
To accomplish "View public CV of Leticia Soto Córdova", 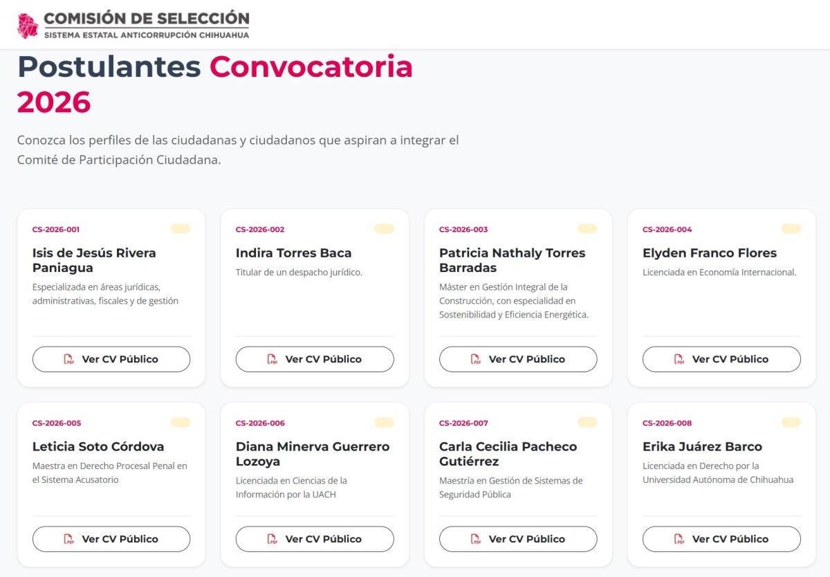I will 111,539.
